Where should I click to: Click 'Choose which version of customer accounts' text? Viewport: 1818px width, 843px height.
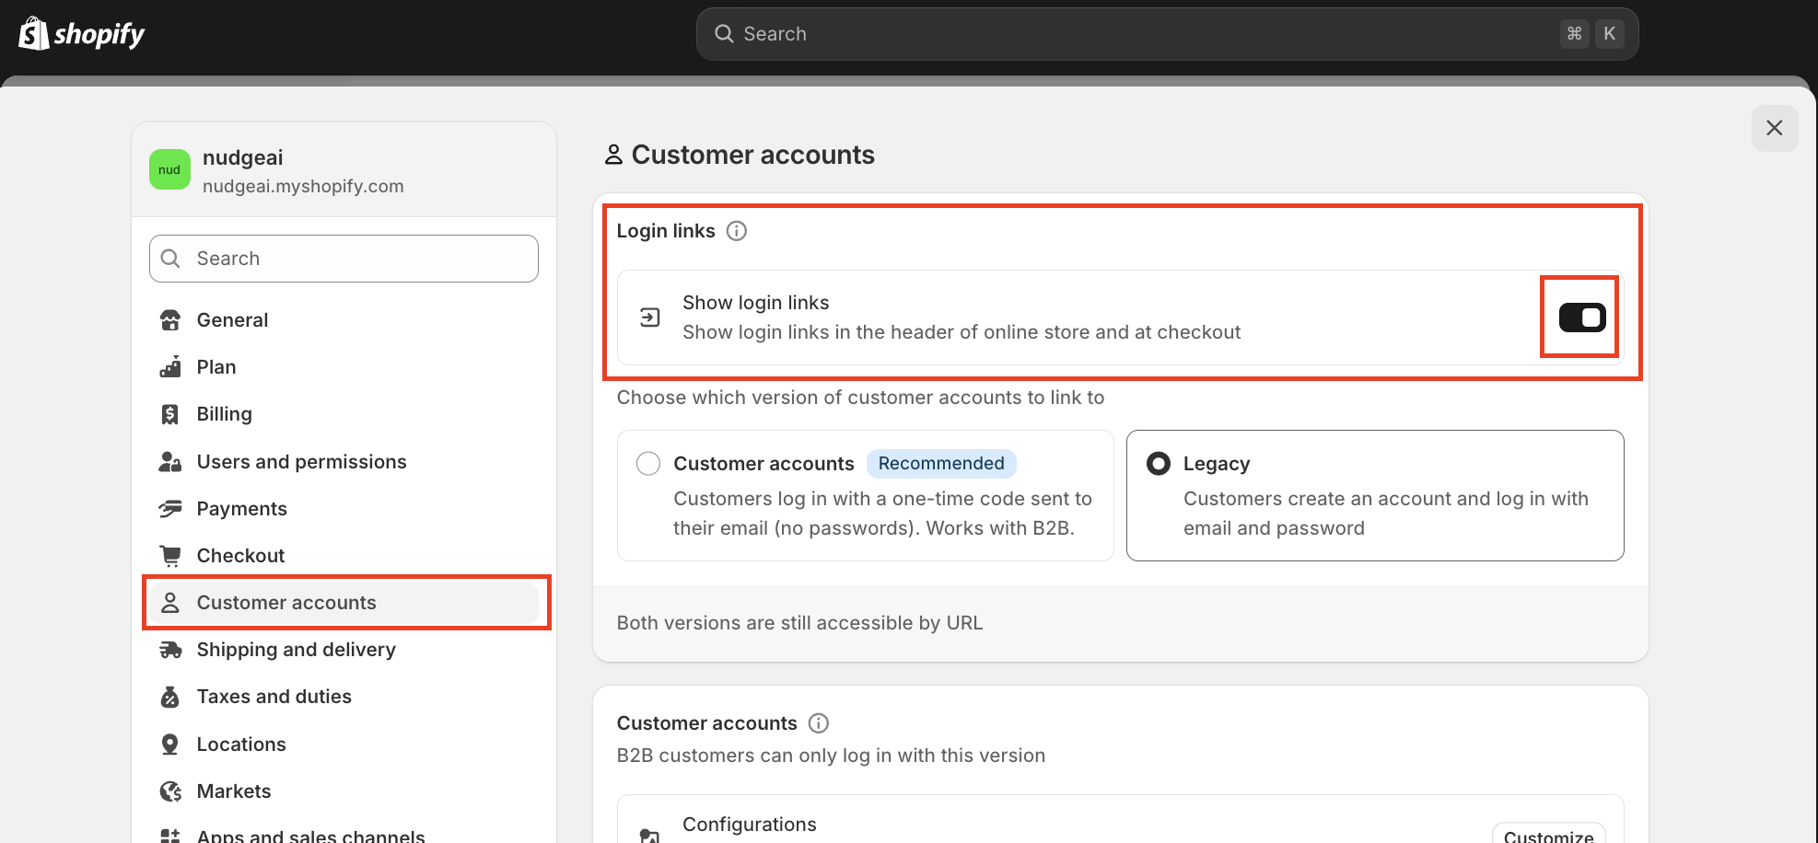[x=860, y=398]
